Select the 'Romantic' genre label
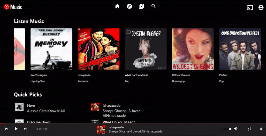This screenshot has height=136, width=266. [x=83, y=81]
